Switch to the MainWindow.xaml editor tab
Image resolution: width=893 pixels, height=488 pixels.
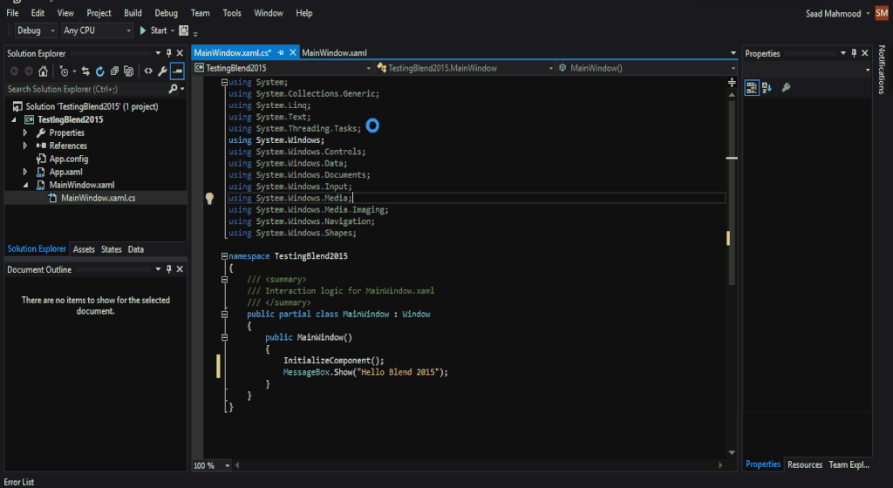334,53
